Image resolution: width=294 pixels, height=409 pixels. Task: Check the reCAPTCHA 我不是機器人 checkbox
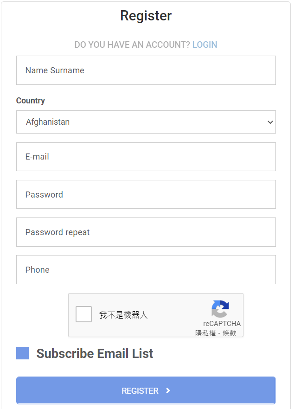click(84, 314)
